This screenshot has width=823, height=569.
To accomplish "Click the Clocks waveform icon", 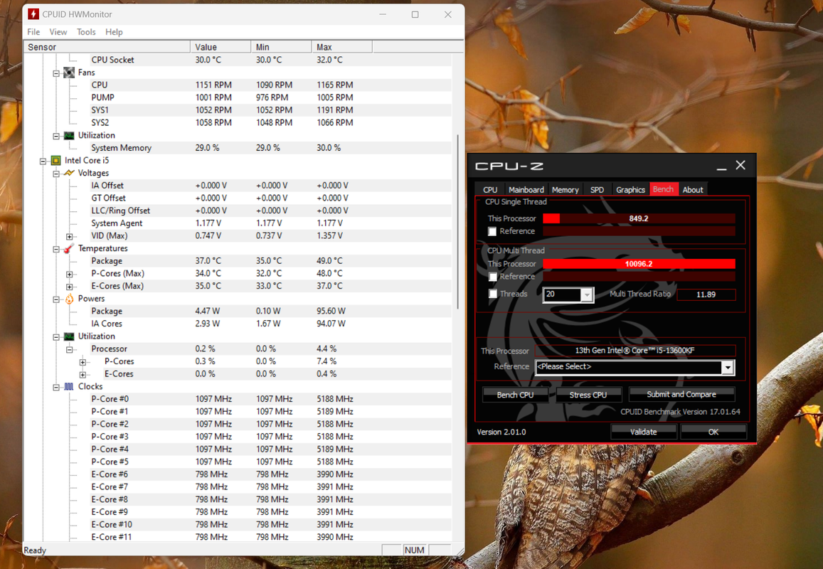I will [69, 387].
